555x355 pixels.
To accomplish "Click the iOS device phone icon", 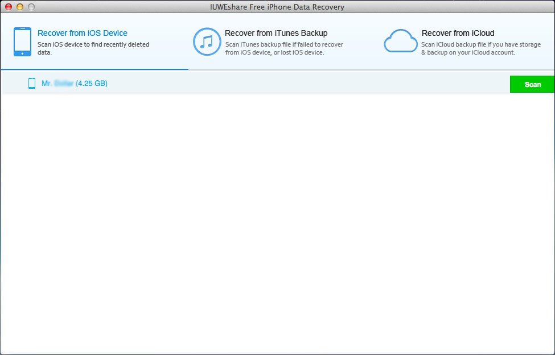I will (x=22, y=42).
